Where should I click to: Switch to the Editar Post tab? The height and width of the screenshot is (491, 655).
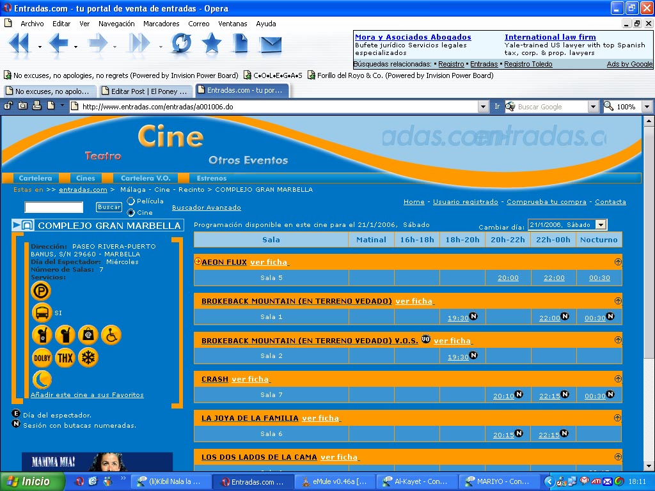pos(145,91)
